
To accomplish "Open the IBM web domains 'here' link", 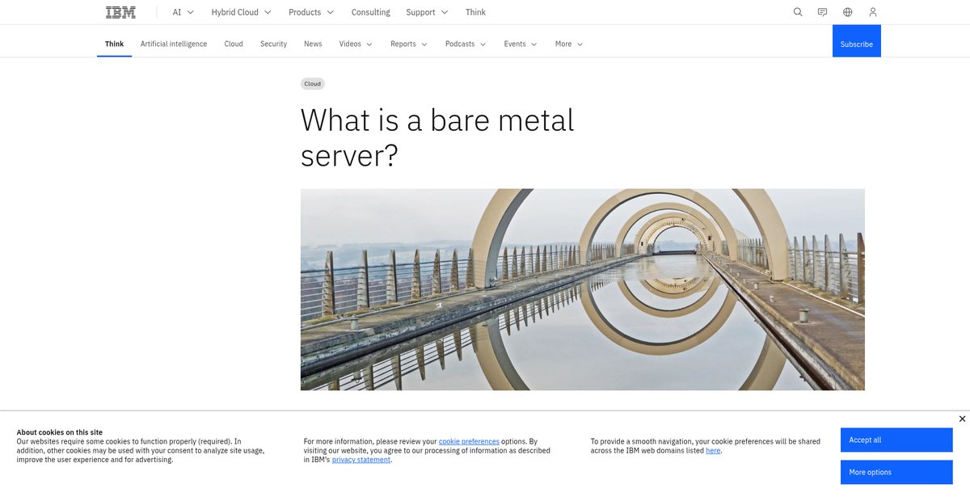I will click(x=713, y=450).
